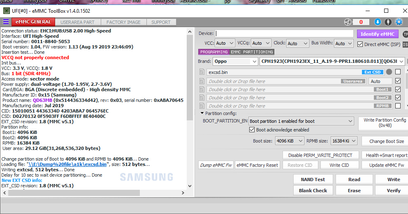The width and height of the screenshot is (408, 214).
Task: Toggle Boot acknowledge enabled checkbox
Action: point(252,130)
